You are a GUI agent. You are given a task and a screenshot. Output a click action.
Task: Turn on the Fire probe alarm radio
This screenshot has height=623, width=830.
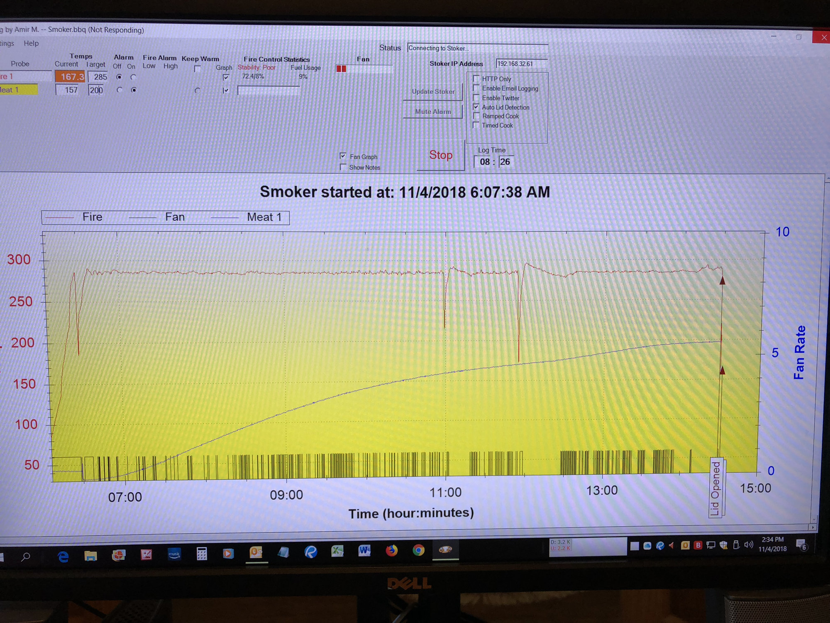133,77
